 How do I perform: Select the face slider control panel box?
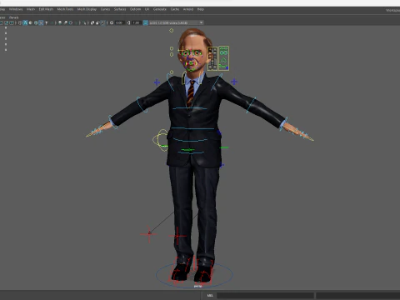tap(212, 58)
